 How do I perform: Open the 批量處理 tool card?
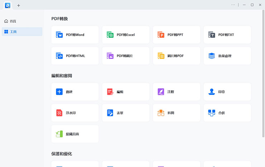[x=227, y=56]
